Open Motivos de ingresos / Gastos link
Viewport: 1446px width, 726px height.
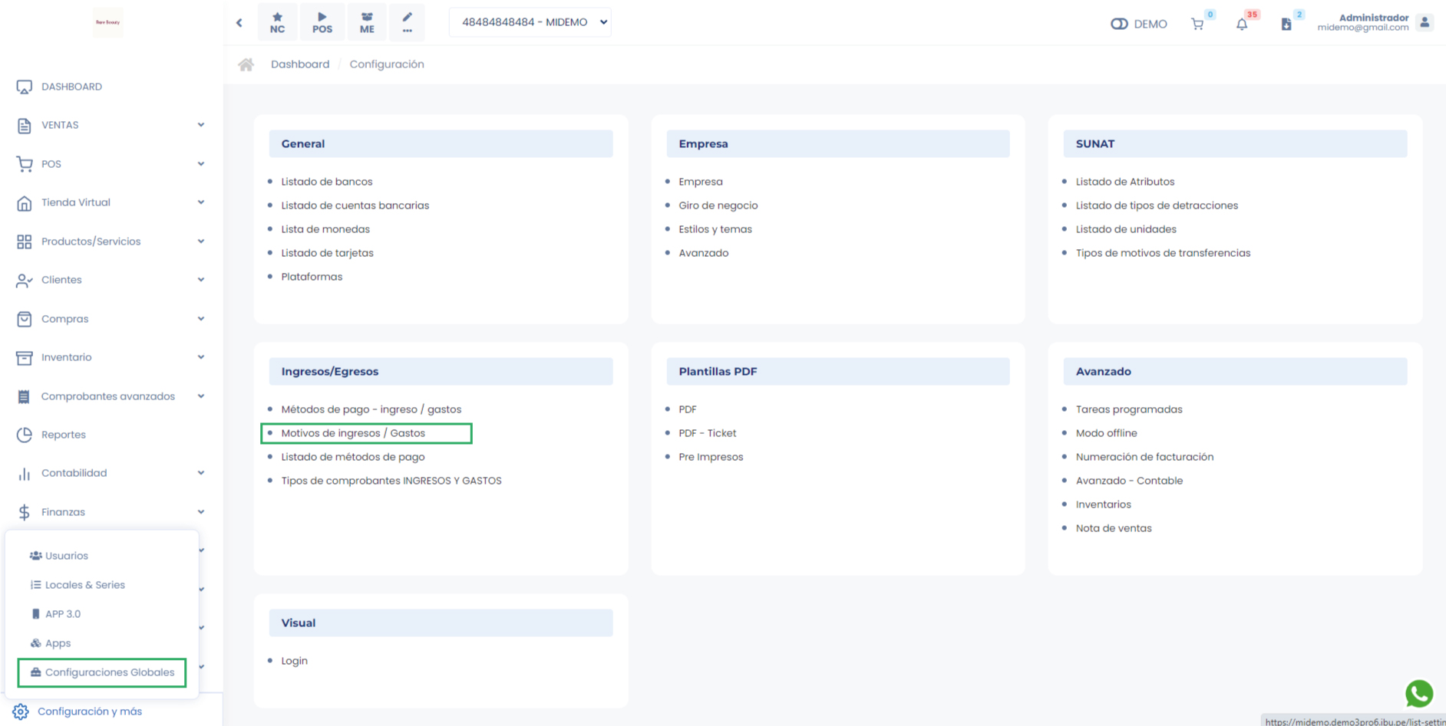[x=353, y=433]
